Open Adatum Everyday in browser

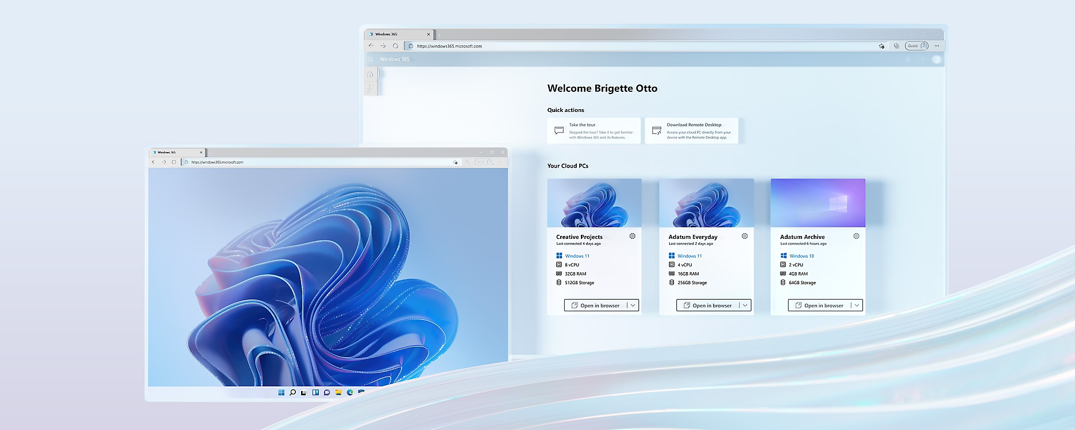(707, 305)
